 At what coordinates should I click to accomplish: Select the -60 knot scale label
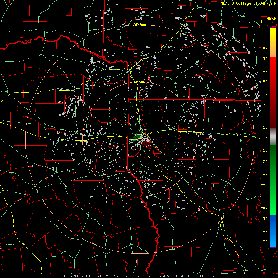pyautogui.click(x=264, y=208)
